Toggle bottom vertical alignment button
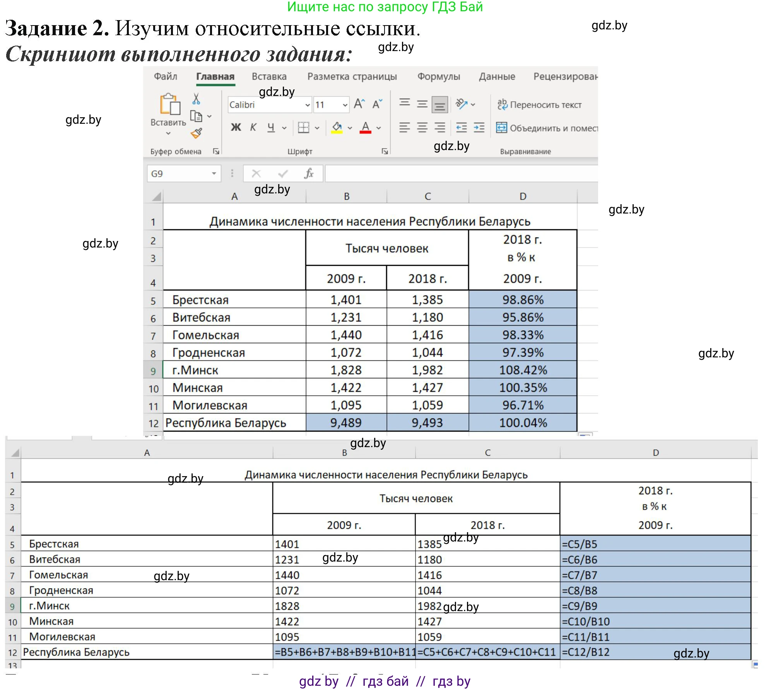The height and width of the screenshot is (690, 771). (440, 104)
